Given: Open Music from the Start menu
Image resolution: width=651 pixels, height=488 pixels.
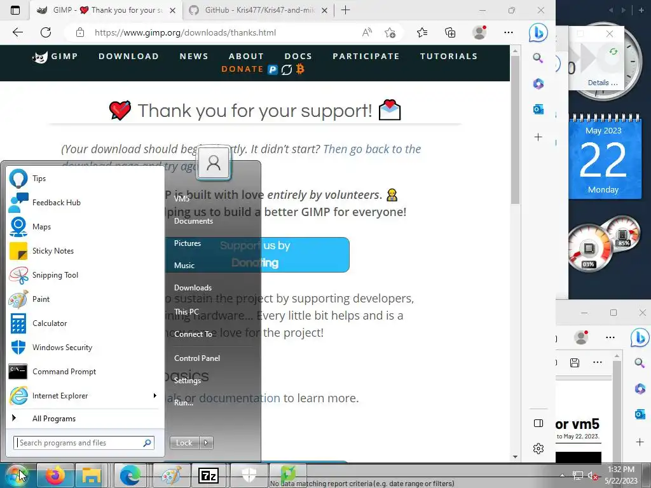Looking at the screenshot, I should (184, 265).
